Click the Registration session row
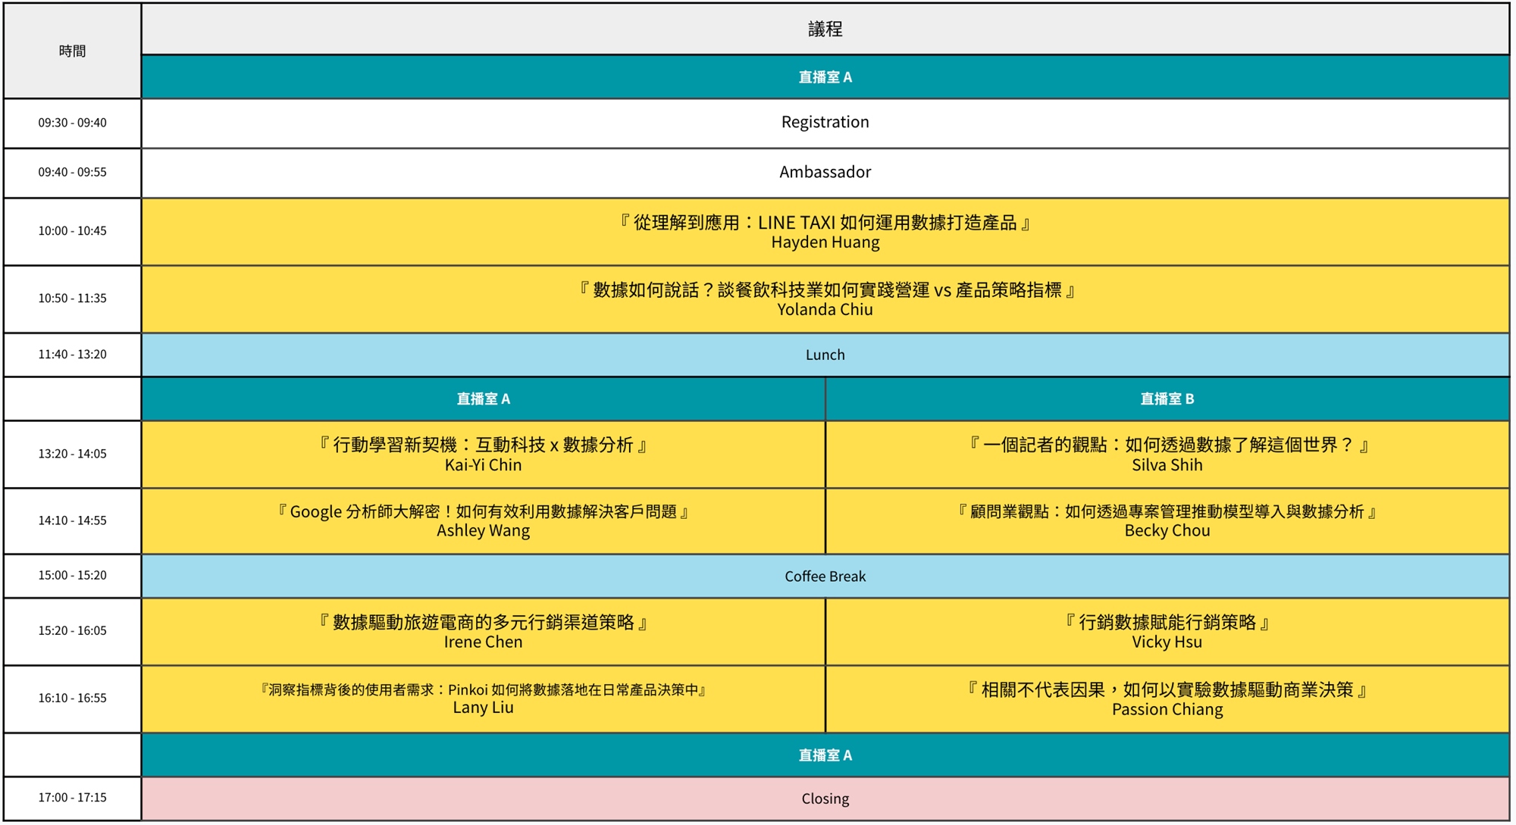The width and height of the screenshot is (1516, 825). (x=825, y=122)
